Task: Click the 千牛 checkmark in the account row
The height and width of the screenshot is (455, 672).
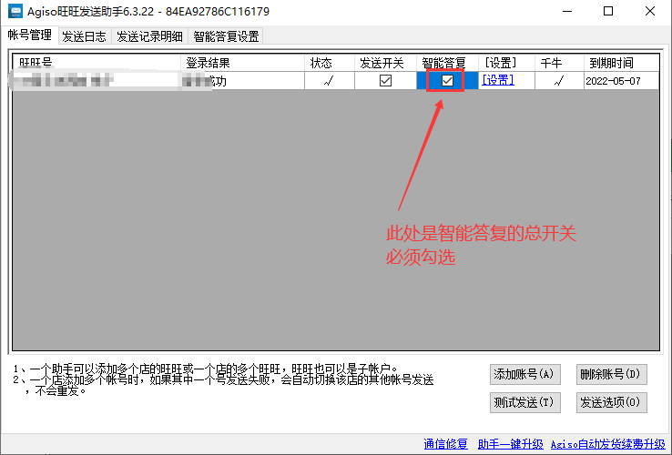Action: 559,81
